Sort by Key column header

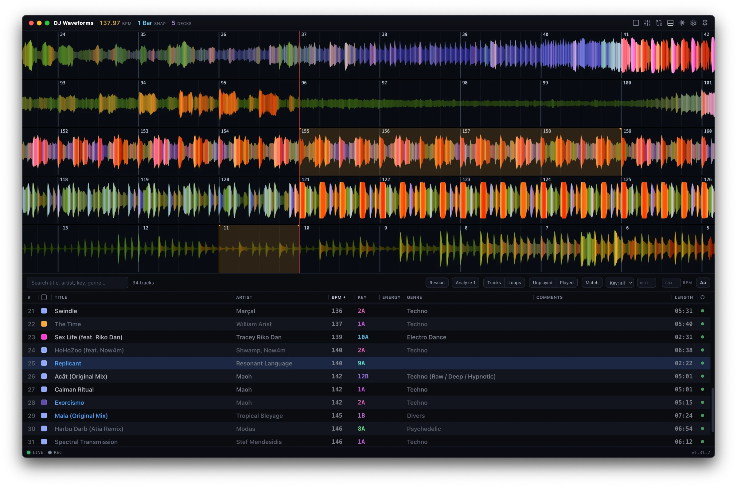362,297
